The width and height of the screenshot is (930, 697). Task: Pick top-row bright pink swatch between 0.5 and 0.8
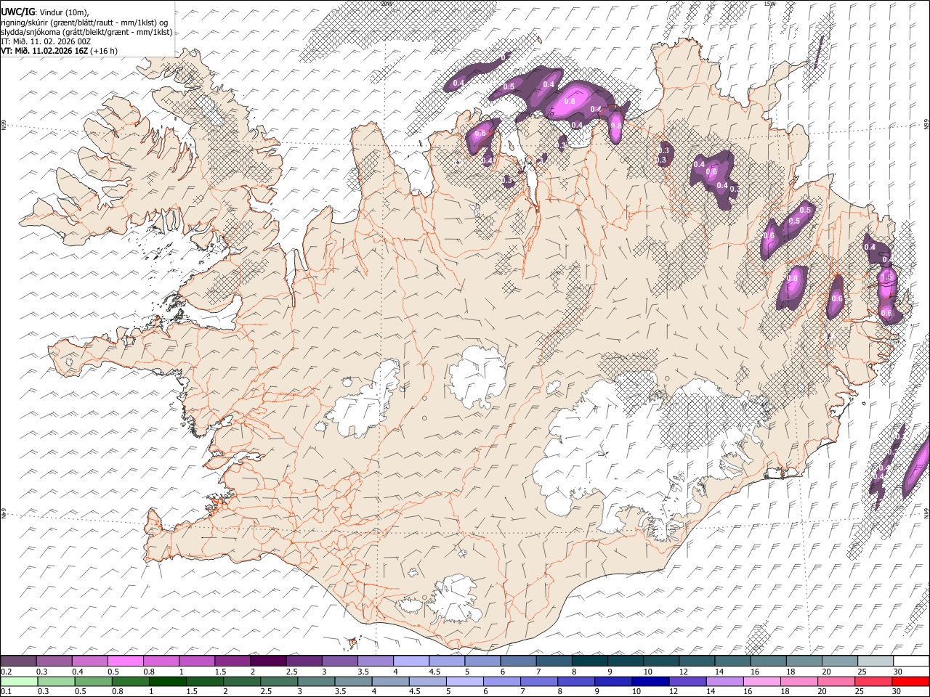125,661
